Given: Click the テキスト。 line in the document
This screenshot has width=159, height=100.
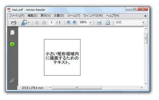Looking at the screenshot, I should tap(62, 62).
